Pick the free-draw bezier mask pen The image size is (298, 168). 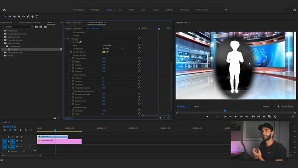click(x=81, y=42)
